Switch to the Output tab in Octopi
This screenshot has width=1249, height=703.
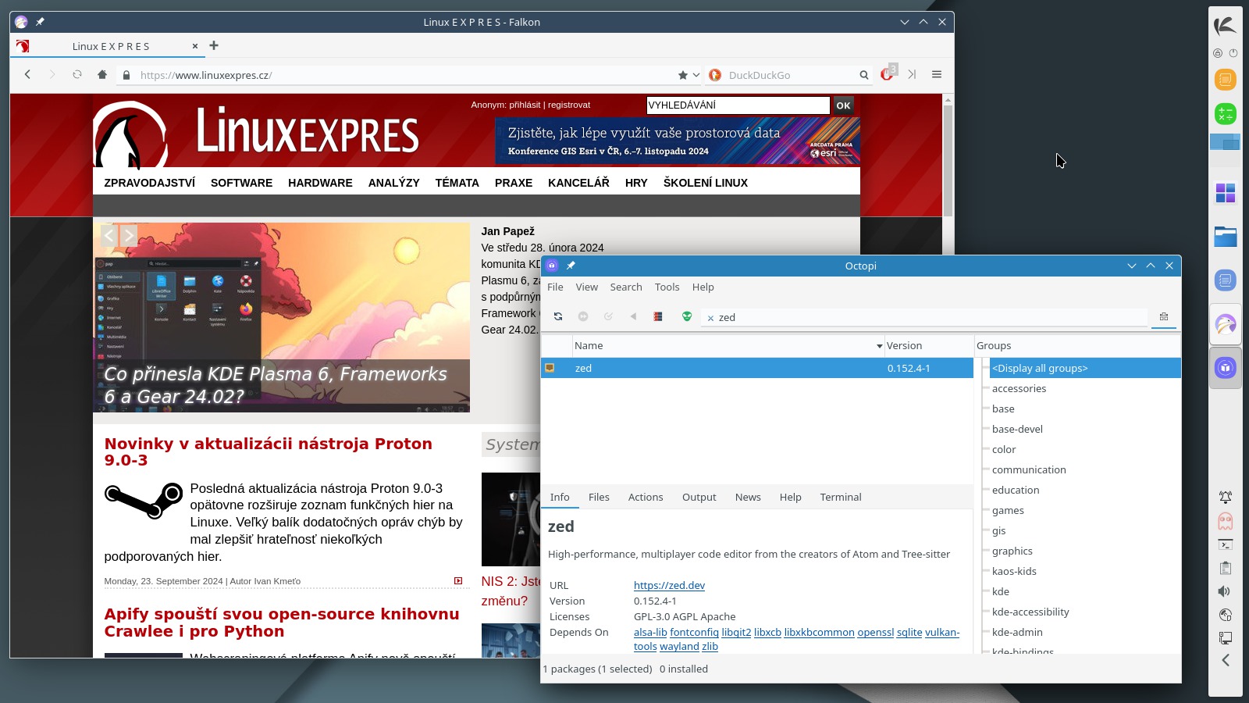coord(699,497)
